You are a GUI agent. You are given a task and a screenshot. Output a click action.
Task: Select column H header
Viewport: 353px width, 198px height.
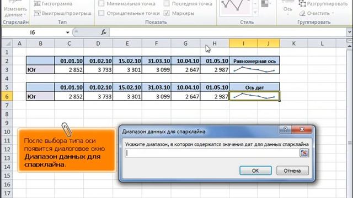point(215,43)
